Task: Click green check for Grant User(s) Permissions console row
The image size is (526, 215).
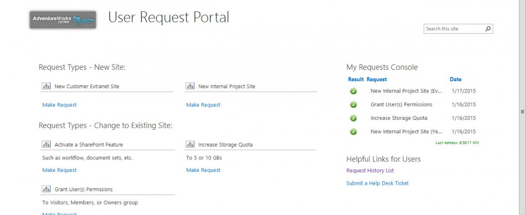Action: point(353,105)
